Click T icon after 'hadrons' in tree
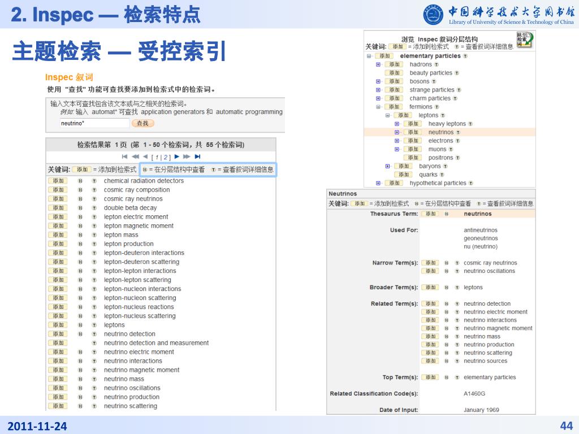 coord(437,64)
